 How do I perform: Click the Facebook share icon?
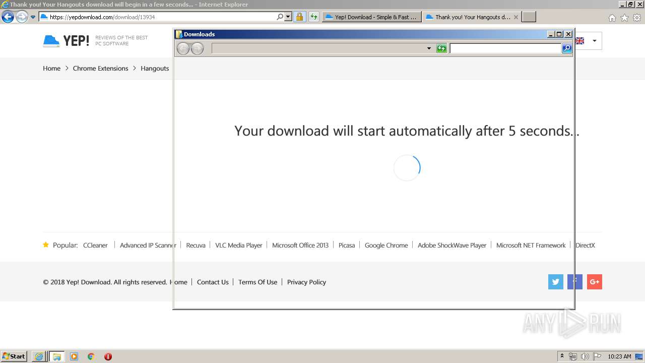click(575, 282)
